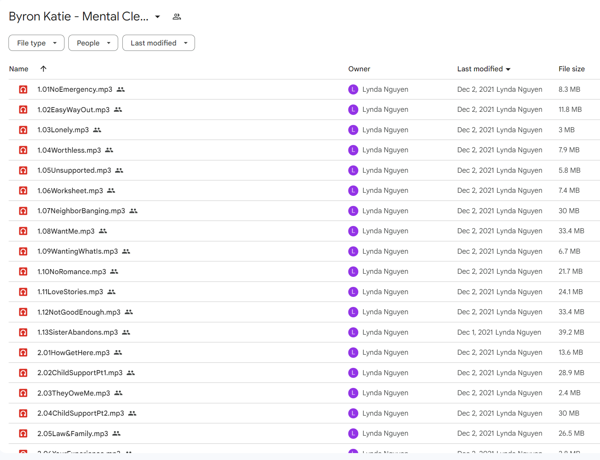Viewport: 600px width, 460px height.
Task: Select file name 1.11LoveStories.mp3
Action: point(70,292)
